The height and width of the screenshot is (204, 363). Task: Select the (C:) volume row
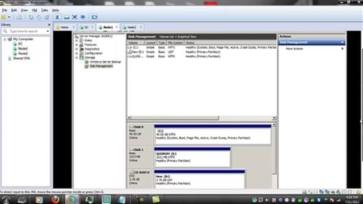pyautogui.click(x=202, y=48)
